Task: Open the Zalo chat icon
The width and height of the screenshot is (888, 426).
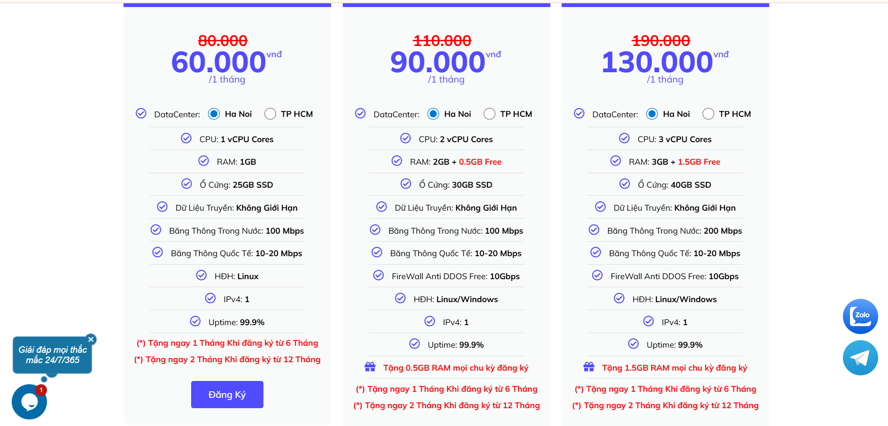Action: coord(860,316)
